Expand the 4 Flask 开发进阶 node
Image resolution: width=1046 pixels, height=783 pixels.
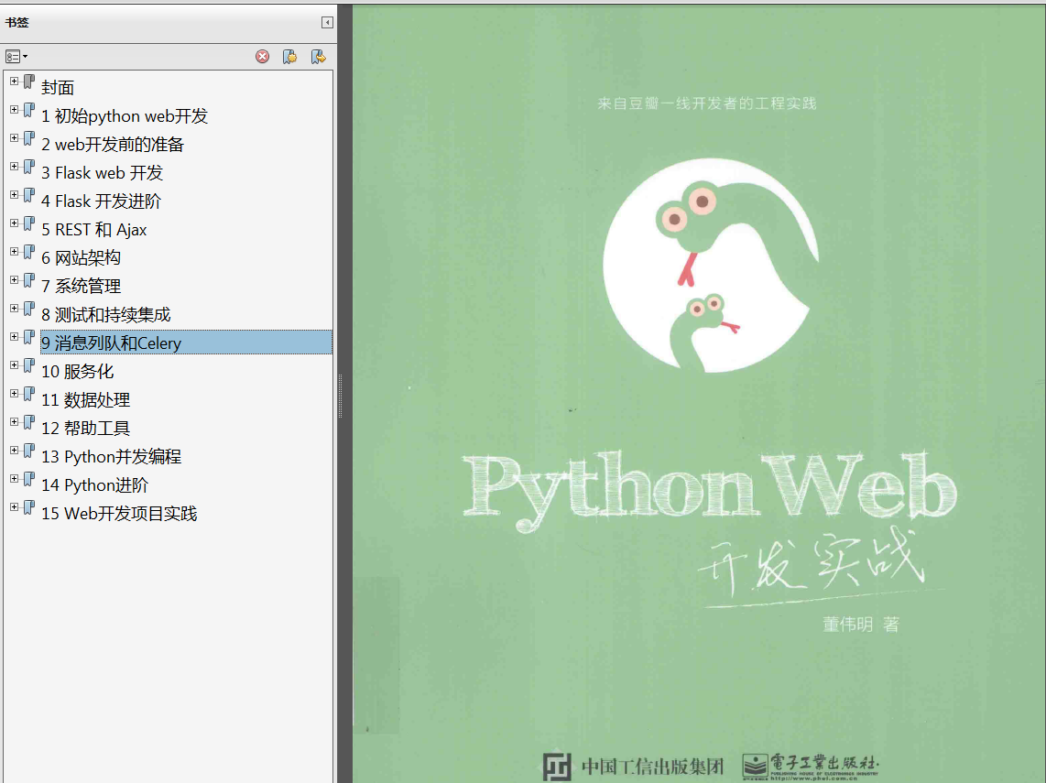[14, 195]
